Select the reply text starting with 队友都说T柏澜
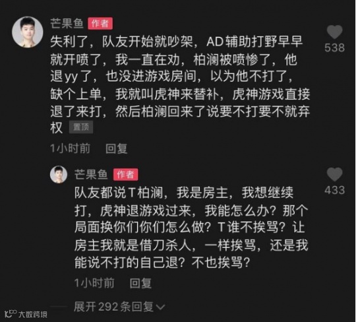Screen dimensions: 356x322 click(191, 228)
